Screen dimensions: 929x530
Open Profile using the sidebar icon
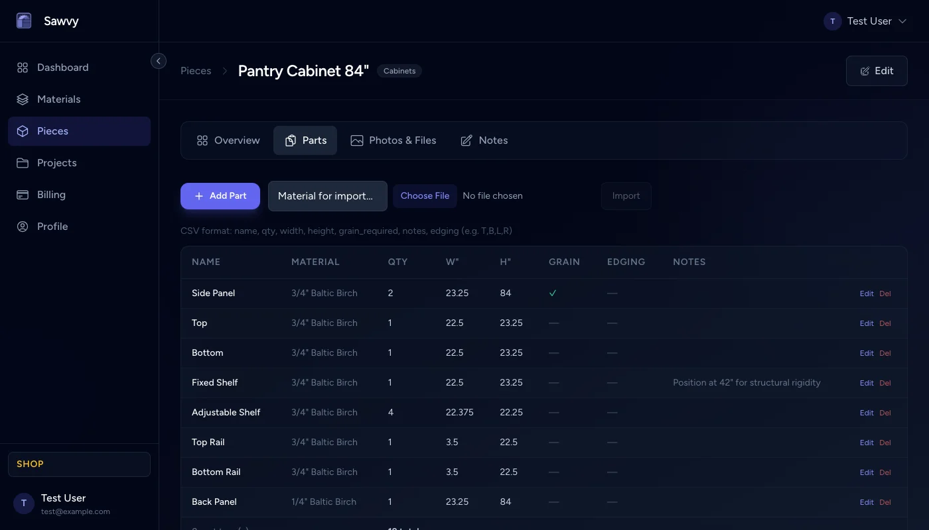click(x=22, y=226)
